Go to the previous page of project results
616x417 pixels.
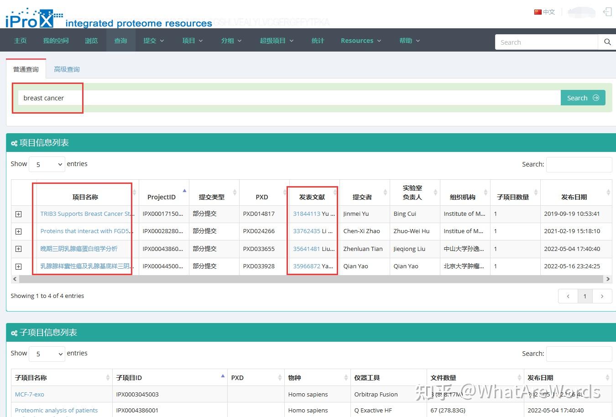point(568,296)
